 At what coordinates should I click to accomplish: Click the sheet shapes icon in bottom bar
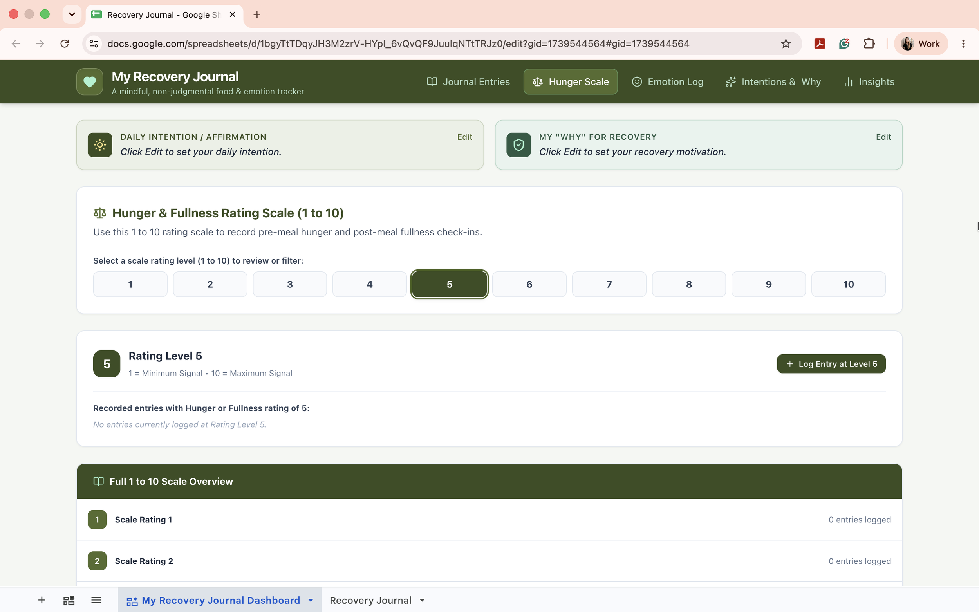point(69,600)
